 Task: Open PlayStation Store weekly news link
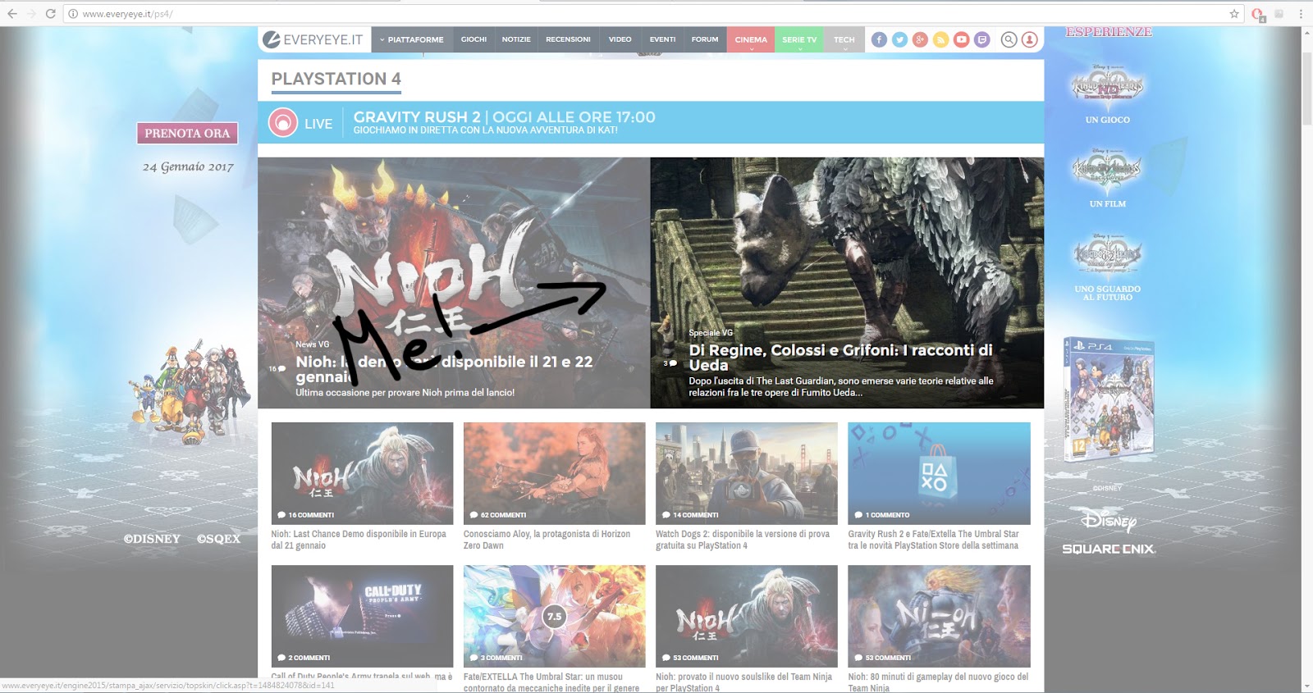tap(933, 540)
